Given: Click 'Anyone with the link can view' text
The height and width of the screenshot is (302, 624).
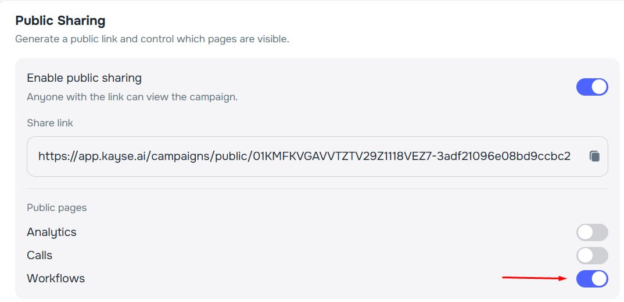Looking at the screenshot, I should (x=132, y=97).
